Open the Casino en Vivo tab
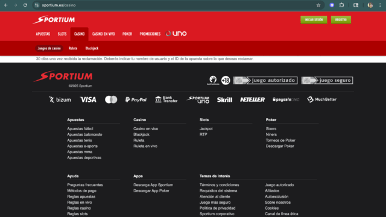Viewport: 386px width, 217px height. point(103,34)
